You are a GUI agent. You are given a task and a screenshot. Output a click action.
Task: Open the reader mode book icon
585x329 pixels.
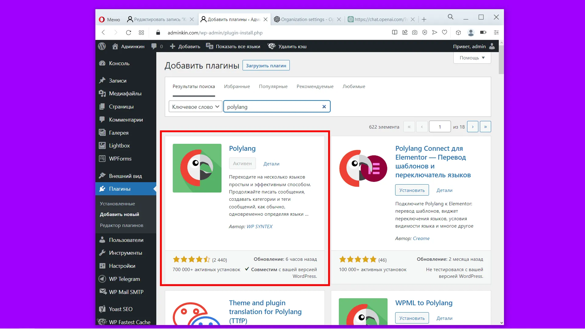[395, 32]
